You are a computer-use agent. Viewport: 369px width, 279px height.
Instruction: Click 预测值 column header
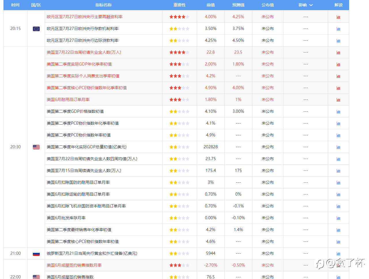click(238, 5)
